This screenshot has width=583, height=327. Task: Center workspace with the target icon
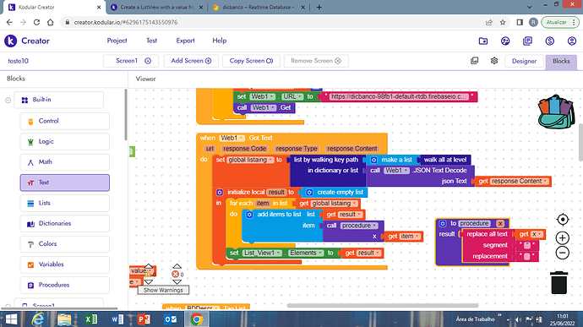563,220
